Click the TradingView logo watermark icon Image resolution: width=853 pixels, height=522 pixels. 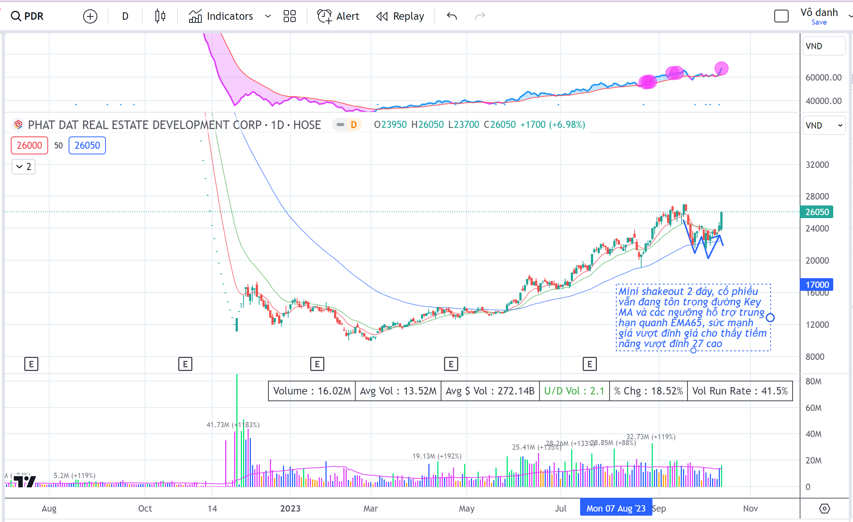click(x=25, y=481)
